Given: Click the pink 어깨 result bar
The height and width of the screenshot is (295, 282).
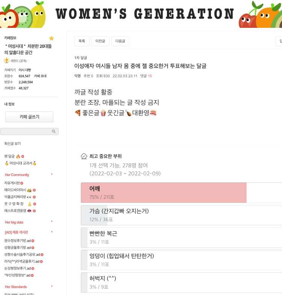Looking at the screenshot, I should tap(164, 193).
